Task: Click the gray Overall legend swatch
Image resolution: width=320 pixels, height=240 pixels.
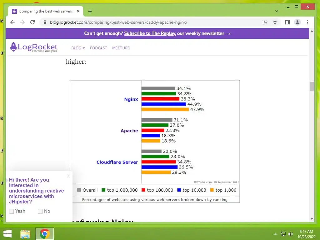Action: point(79,190)
